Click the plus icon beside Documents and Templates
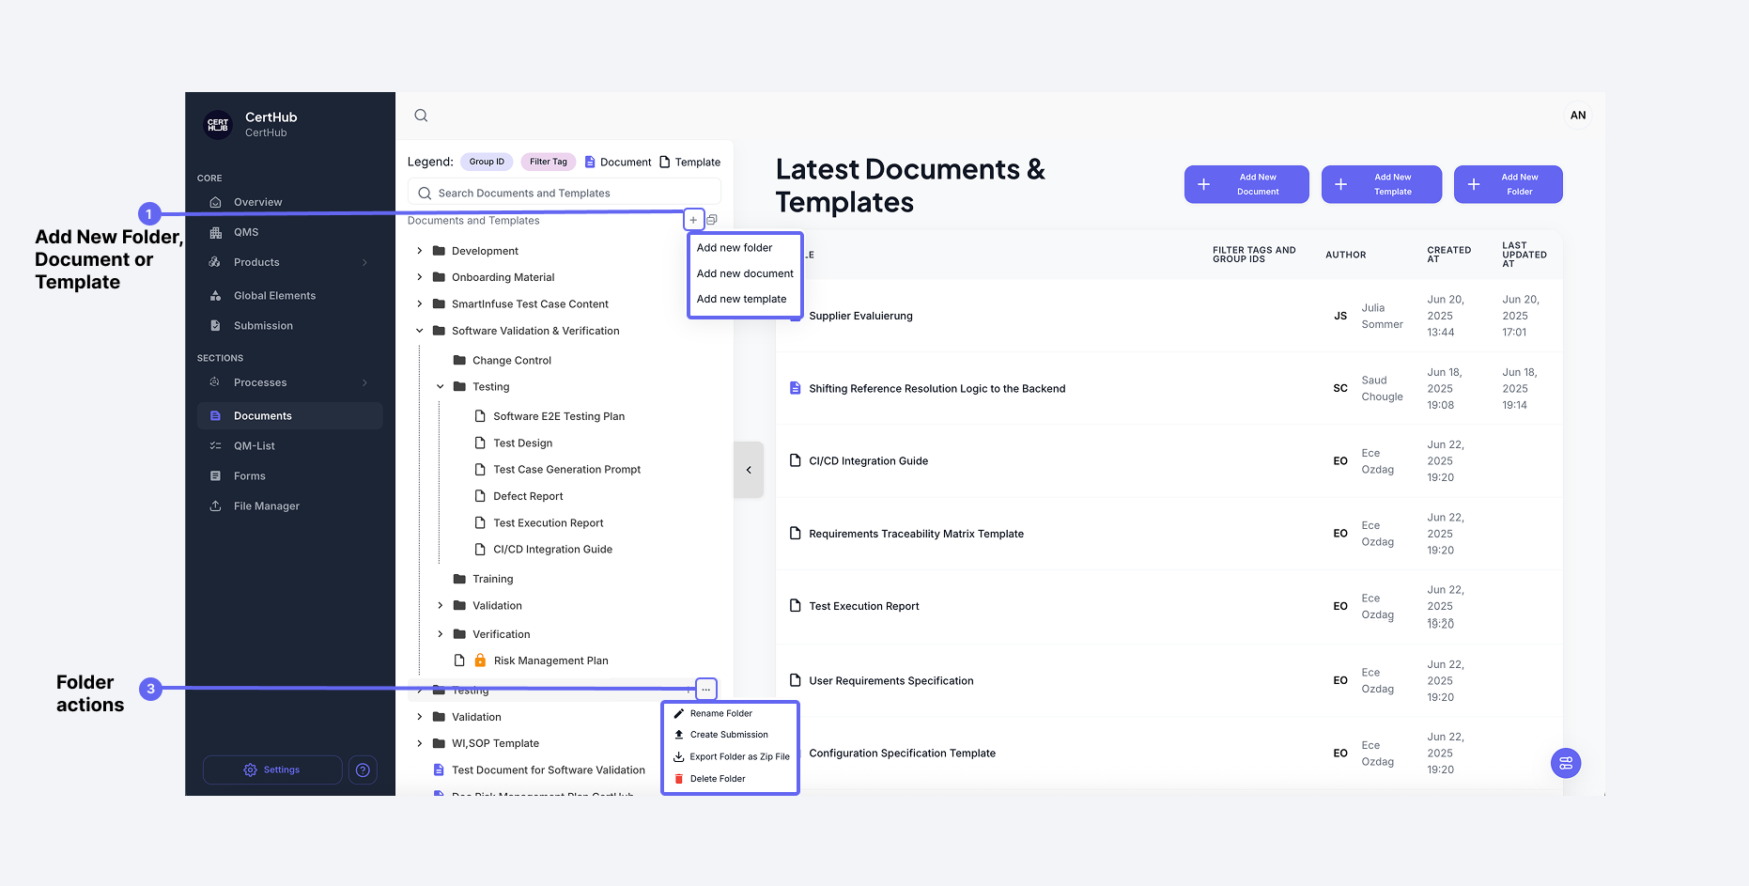This screenshot has width=1749, height=886. pos(693,219)
